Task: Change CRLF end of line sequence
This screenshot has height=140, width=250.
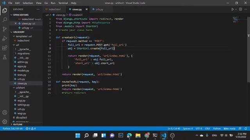Action: 207,129
